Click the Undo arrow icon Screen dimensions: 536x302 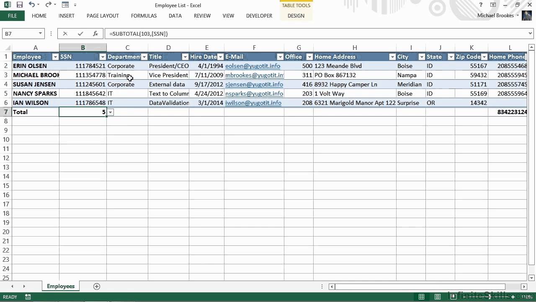(x=32, y=5)
